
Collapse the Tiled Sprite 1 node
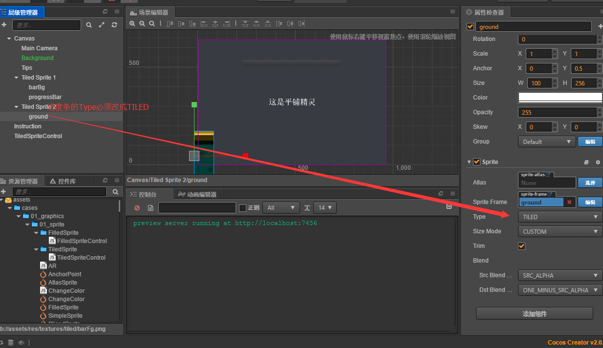pos(17,78)
